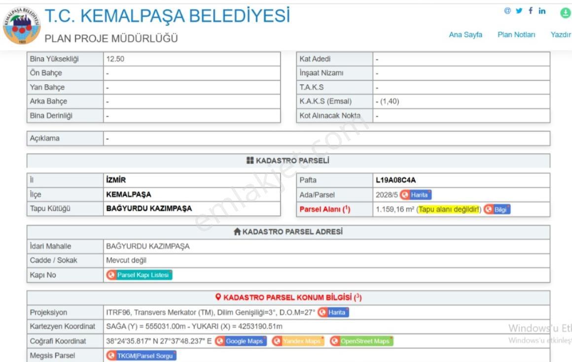Click the house icon in Kadastro Parsel Adresi
Viewport: 572px width, 362px height.
tap(237, 231)
